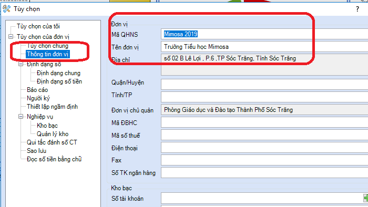This screenshot has height=207, width=368.
Task: Click the Fax input field
Action: [x=264, y=160]
